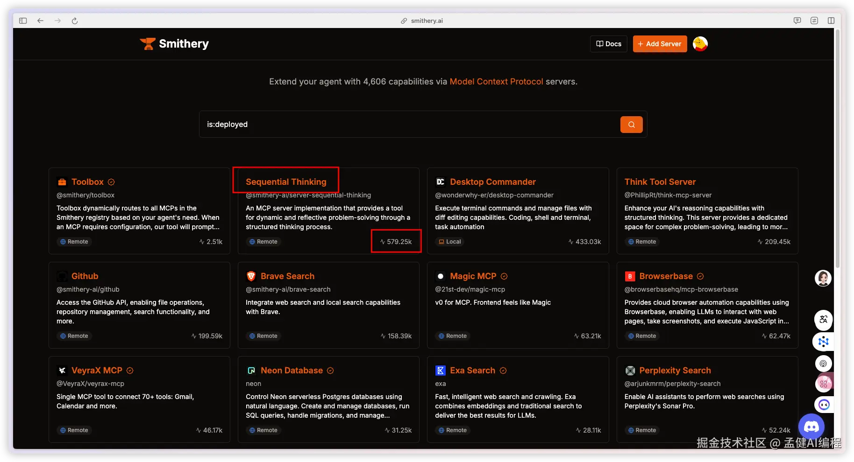
Task: Open the VeyraX MCP server title
Action: tap(97, 371)
